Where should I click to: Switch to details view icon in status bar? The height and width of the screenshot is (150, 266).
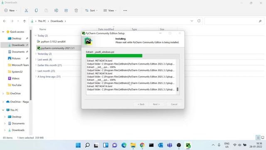[x=258, y=137]
